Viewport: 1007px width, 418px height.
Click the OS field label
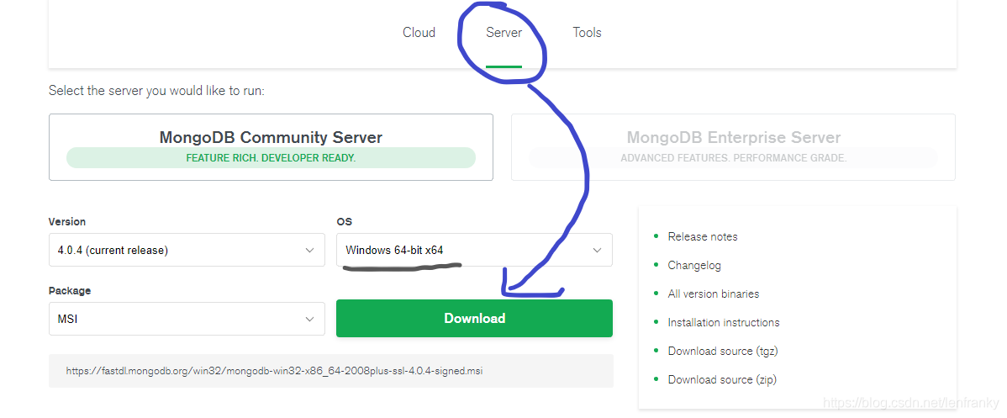(345, 222)
